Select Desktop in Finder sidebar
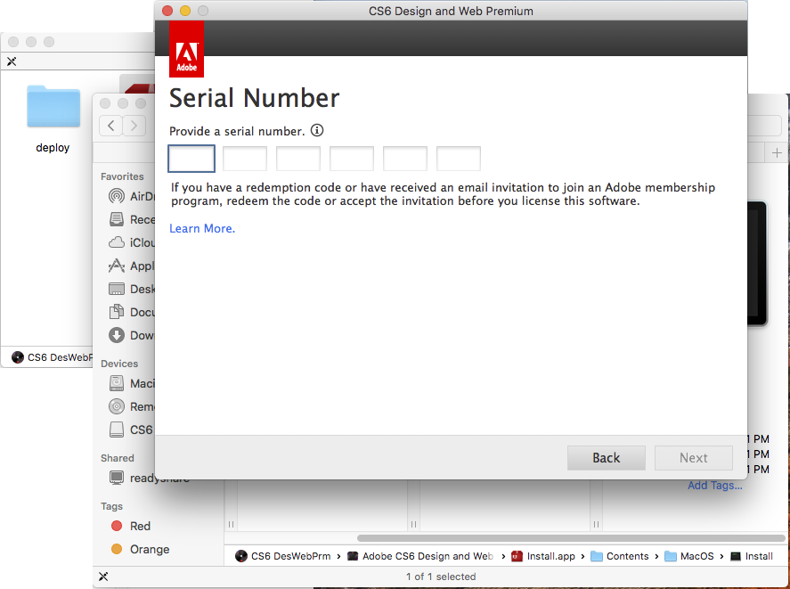This screenshot has height=589, width=790. tap(132, 289)
